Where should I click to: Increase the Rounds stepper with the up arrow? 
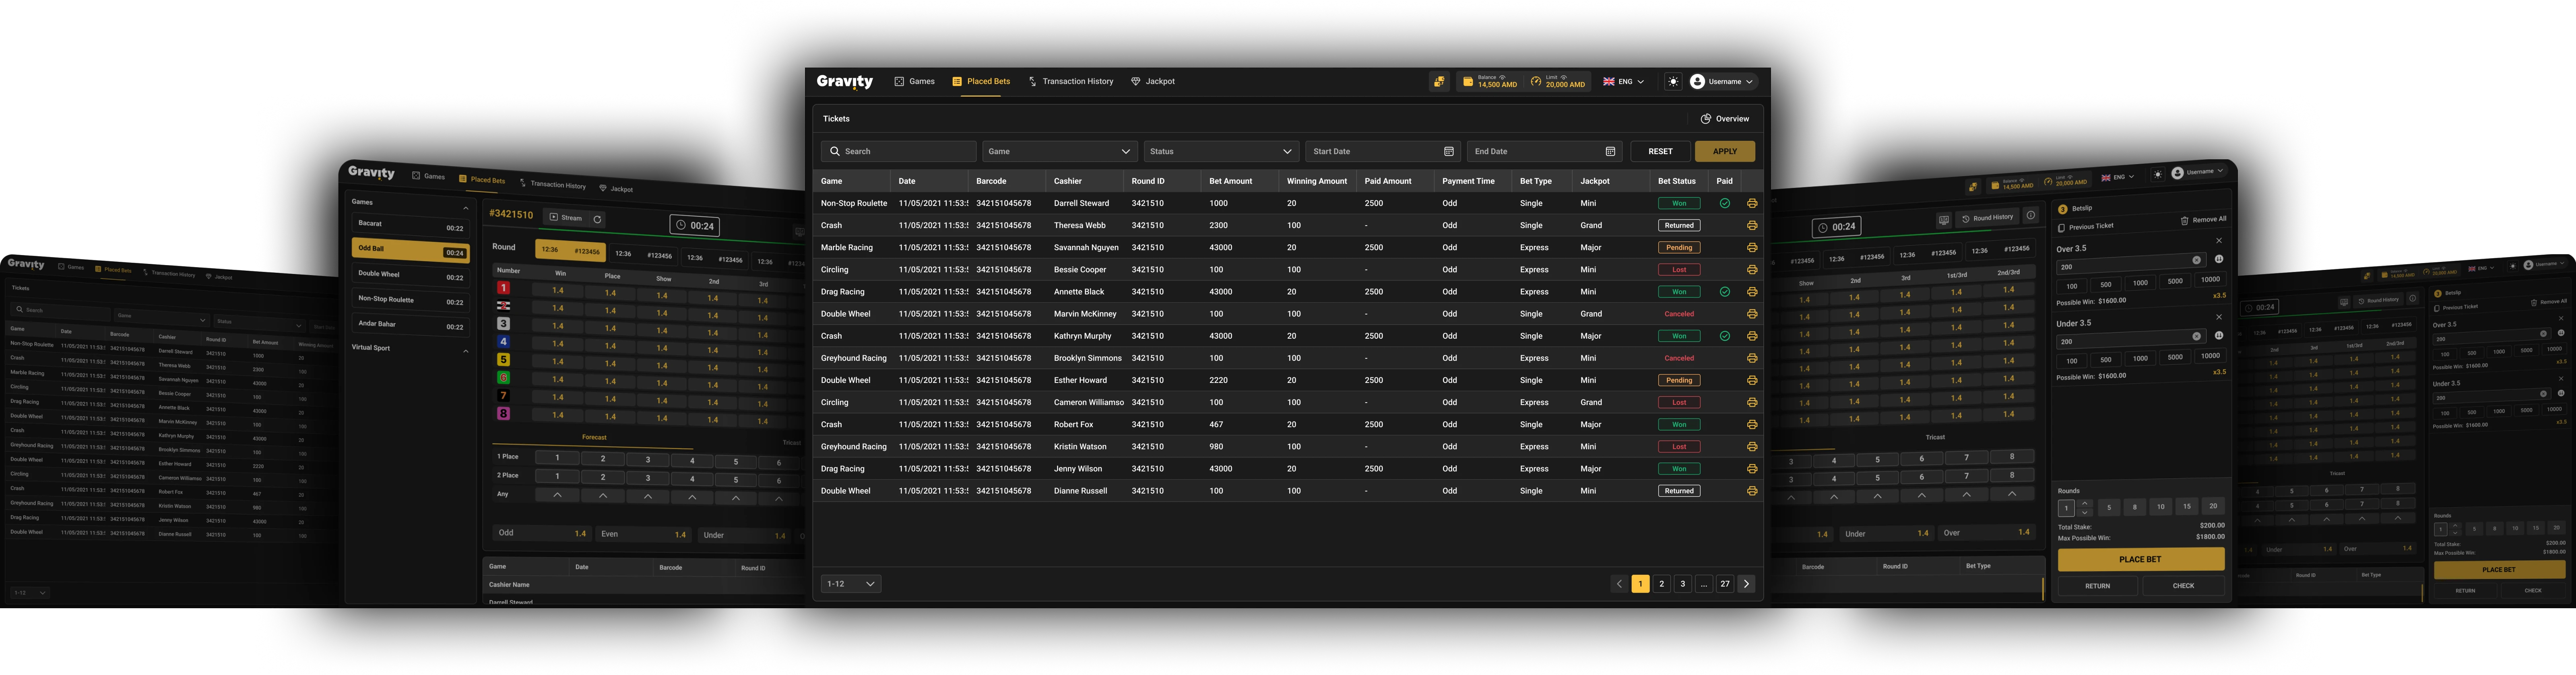(2085, 503)
